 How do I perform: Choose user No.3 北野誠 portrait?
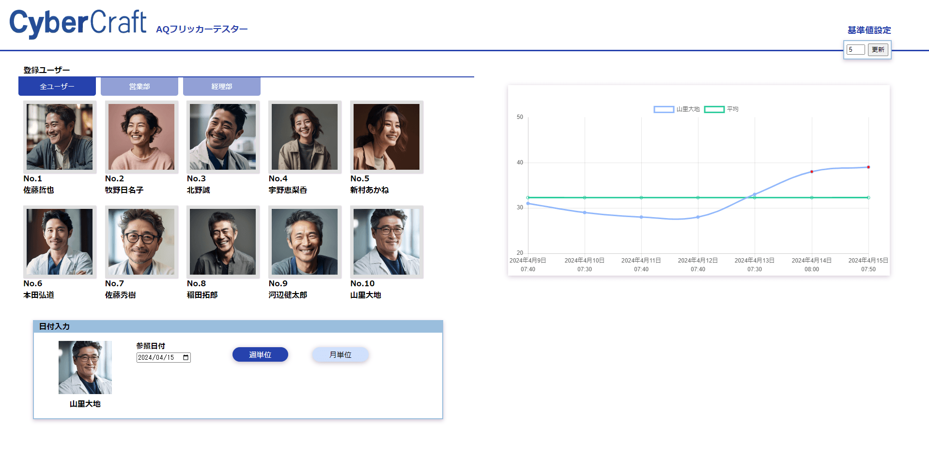click(x=223, y=137)
